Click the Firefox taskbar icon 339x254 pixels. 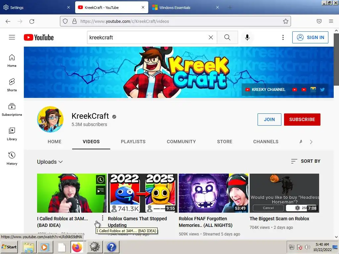(77, 247)
